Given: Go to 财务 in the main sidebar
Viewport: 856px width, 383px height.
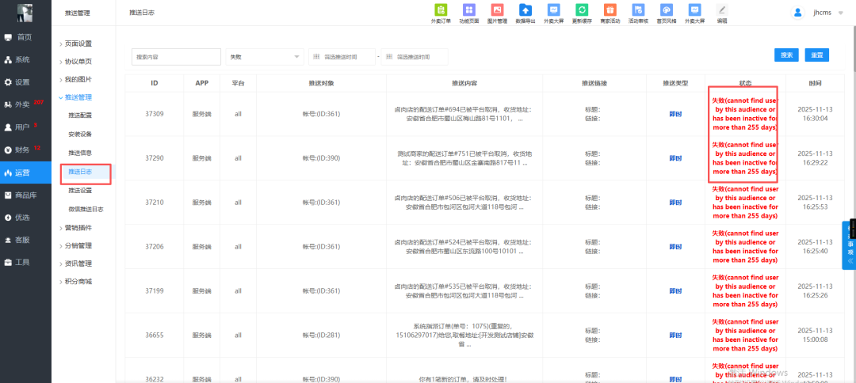Looking at the screenshot, I should (21, 150).
